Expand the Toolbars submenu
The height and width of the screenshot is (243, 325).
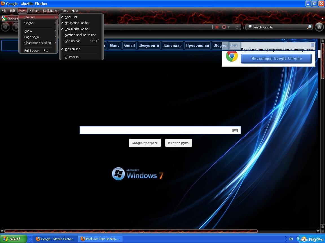(38, 17)
